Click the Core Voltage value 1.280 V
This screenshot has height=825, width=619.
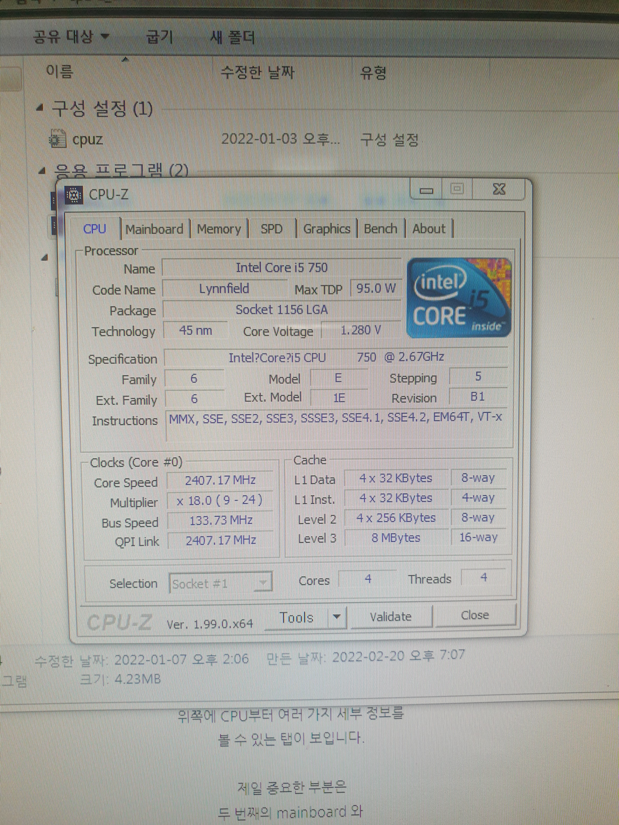(x=361, y=330)
